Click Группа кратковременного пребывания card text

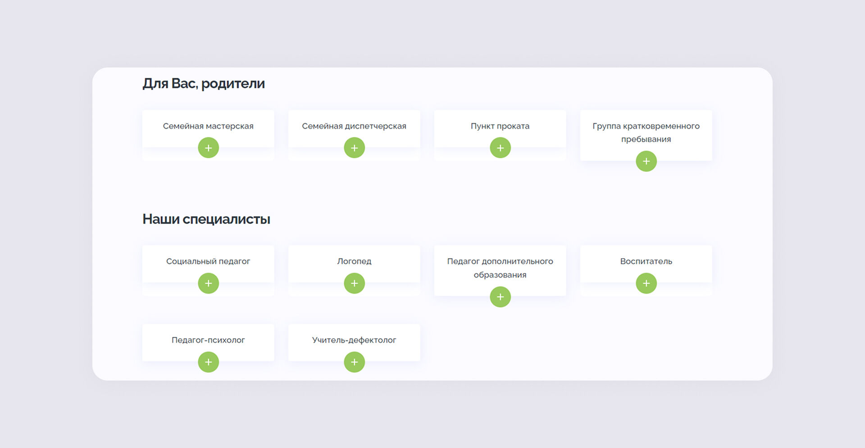coord(646,133)
